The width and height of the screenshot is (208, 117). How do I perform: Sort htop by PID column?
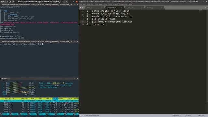[x=6, y=98]
